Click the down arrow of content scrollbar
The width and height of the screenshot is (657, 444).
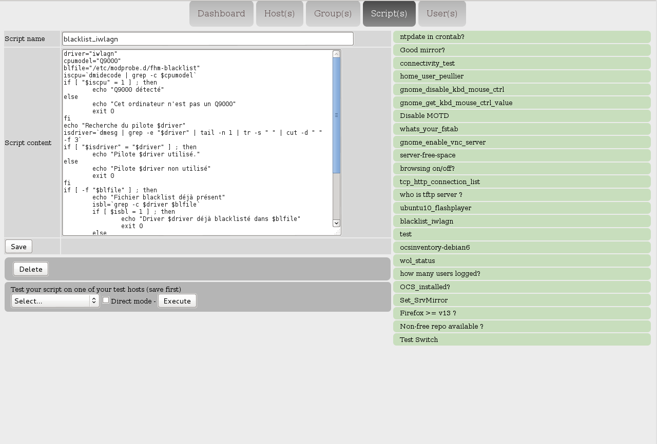tap(336, 223)
